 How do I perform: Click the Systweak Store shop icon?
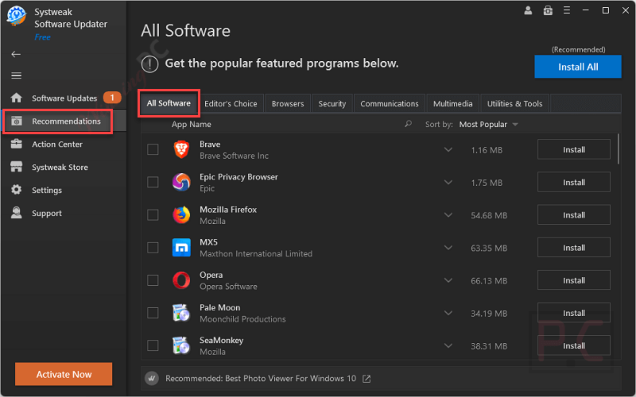(16, 167)
